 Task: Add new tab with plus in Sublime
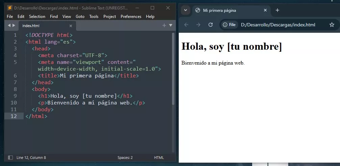164,25
